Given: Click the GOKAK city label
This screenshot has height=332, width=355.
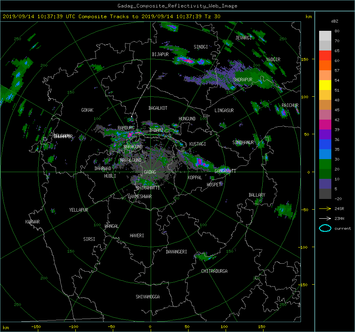Looking at the screenshot, I should point(87,110).
